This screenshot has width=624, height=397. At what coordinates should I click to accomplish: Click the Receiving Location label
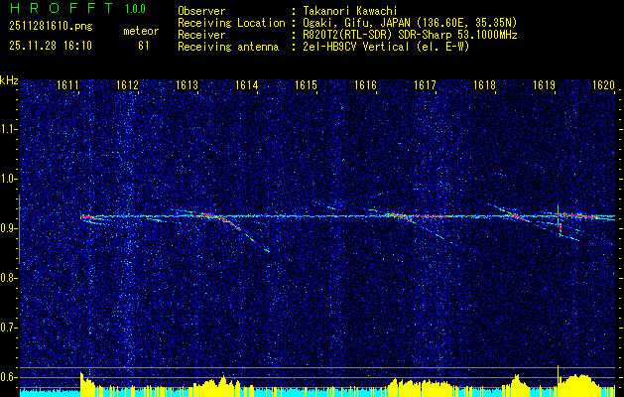231,23
